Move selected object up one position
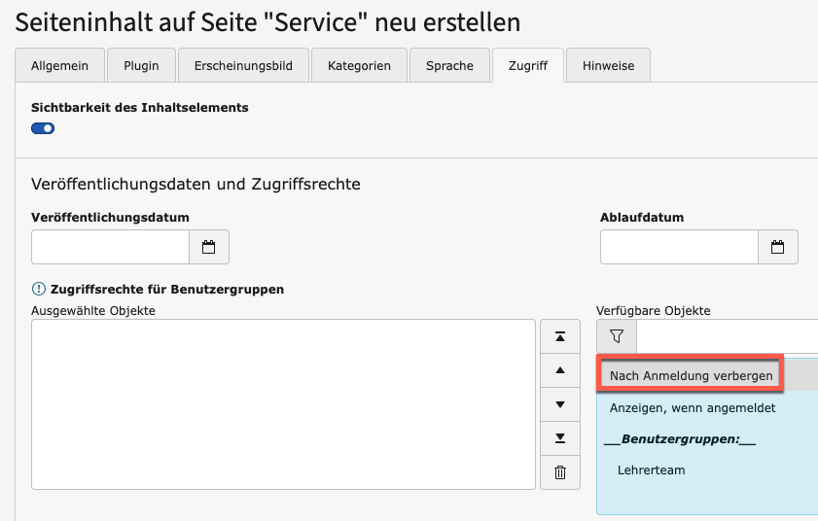Viewport: 818px width, 521px height. point(560,370)
